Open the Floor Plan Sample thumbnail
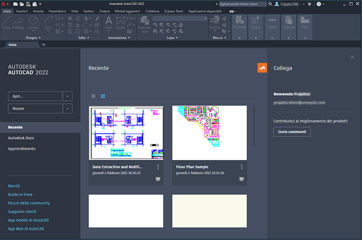This screenshot has width=362, height=240. point(209,133)
